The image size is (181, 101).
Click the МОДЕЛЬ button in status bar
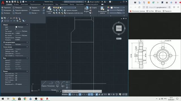pyautogui.click(x=65, y=95)
